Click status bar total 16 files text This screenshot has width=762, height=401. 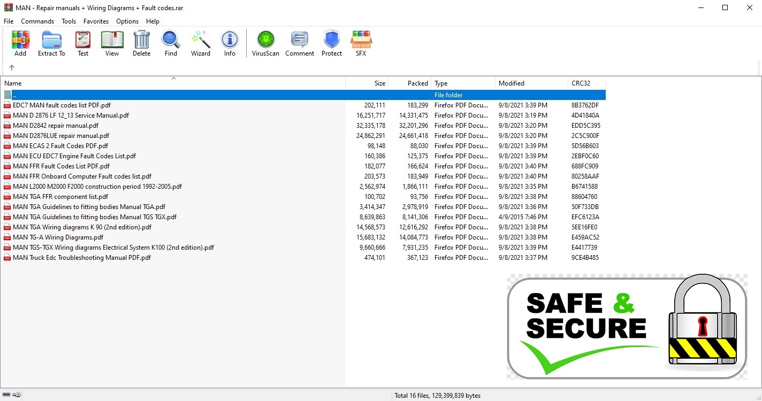(437, 396)
